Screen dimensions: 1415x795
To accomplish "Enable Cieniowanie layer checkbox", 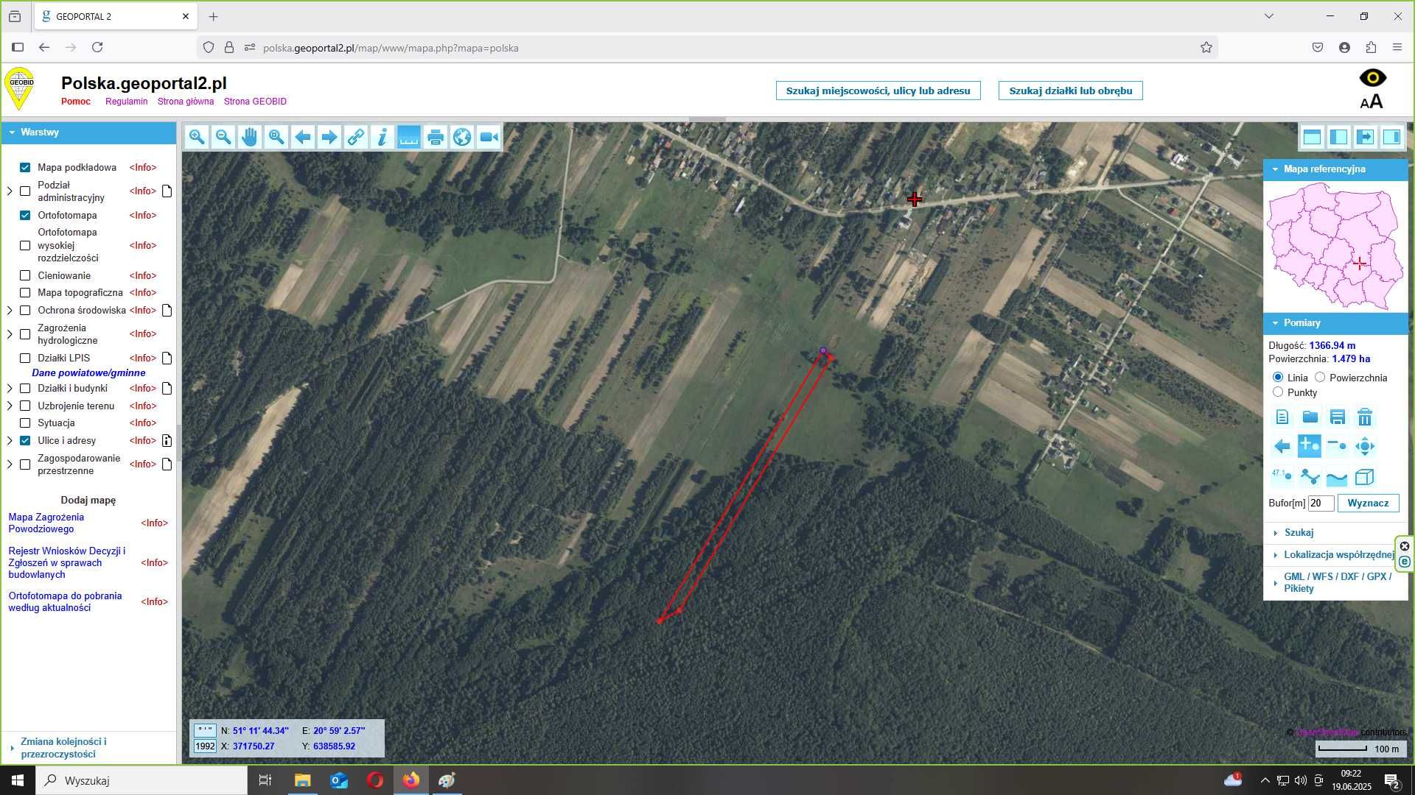I will tap(25, 275).
